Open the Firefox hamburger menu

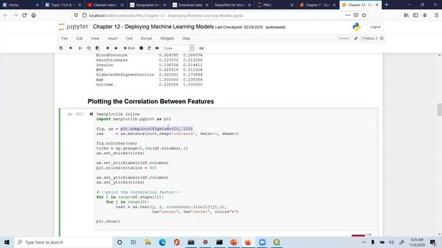[x=436, y=15]
